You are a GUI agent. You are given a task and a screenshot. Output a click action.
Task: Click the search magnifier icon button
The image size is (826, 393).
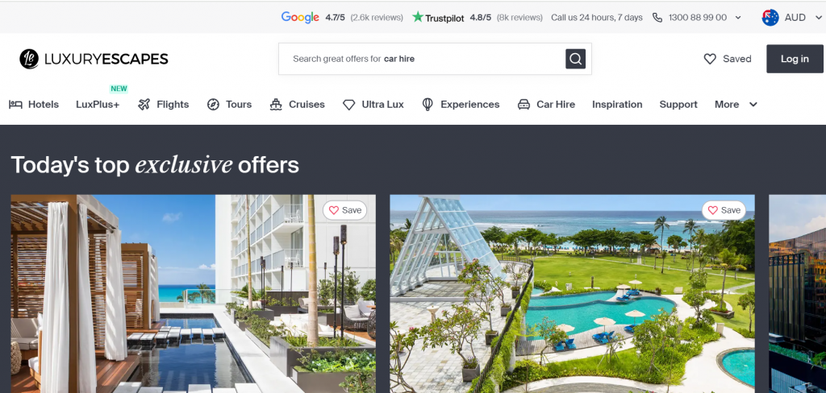pyautogui.click(x=575, y=59)
